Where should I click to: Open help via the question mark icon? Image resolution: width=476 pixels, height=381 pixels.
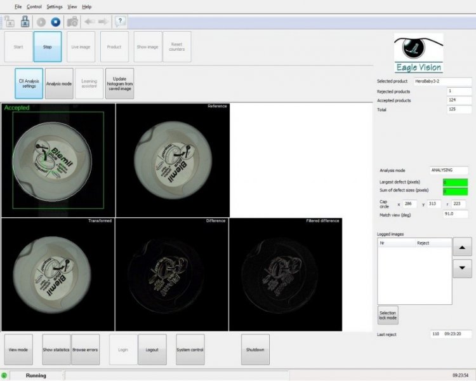point(120,21)
